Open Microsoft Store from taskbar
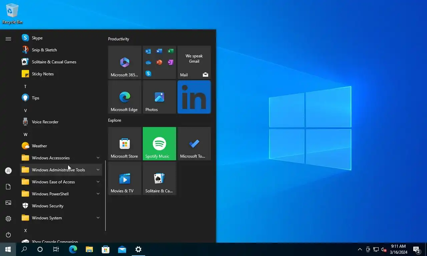This screenshot has width=427, height=256. (x=105, y=249)
